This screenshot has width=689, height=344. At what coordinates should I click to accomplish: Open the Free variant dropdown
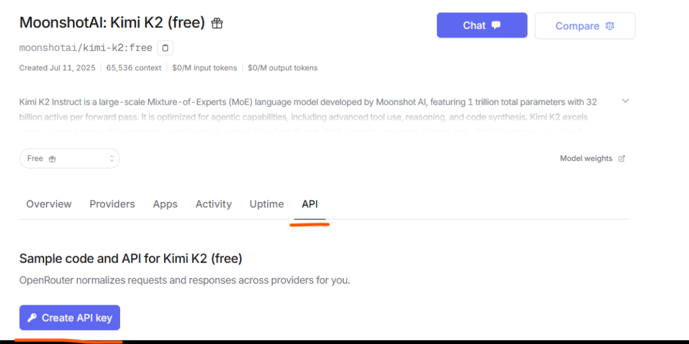click(x=70, y=159)
